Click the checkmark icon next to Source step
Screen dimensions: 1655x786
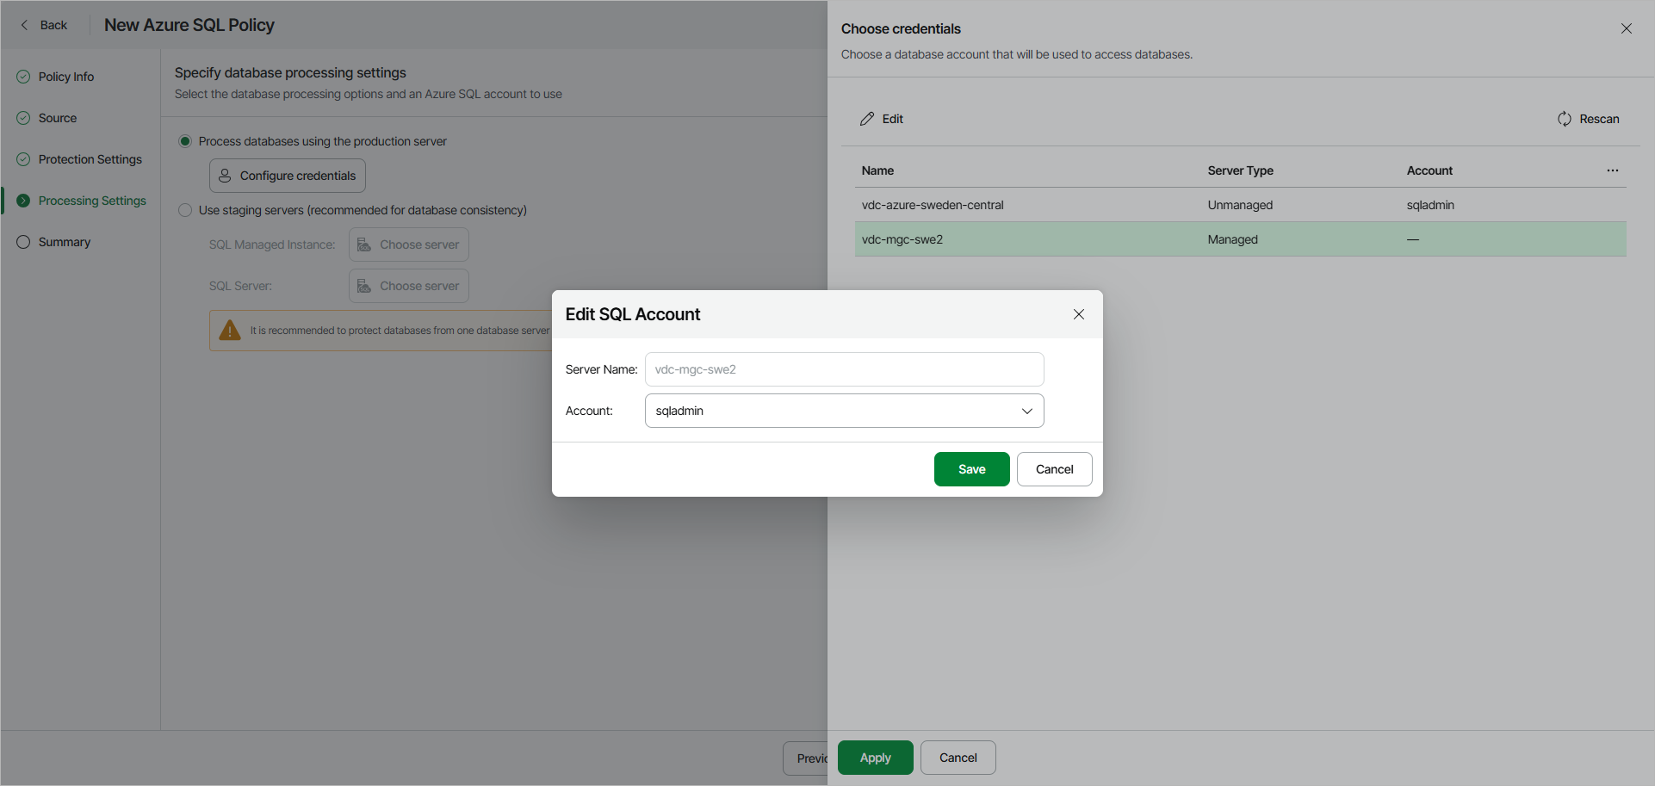(x=22, y=117)
